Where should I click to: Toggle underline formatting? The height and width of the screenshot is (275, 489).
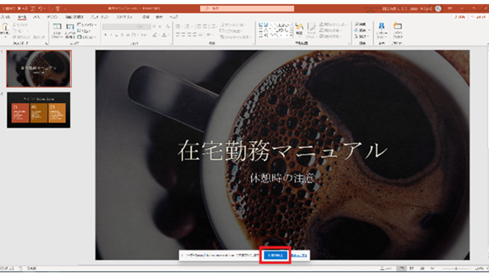(x=117, y=35)
